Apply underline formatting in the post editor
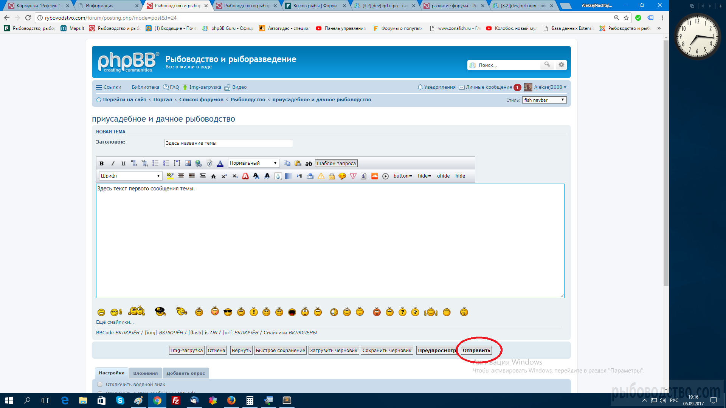This screenshot has height=408, width=726. tap(123, 163)
